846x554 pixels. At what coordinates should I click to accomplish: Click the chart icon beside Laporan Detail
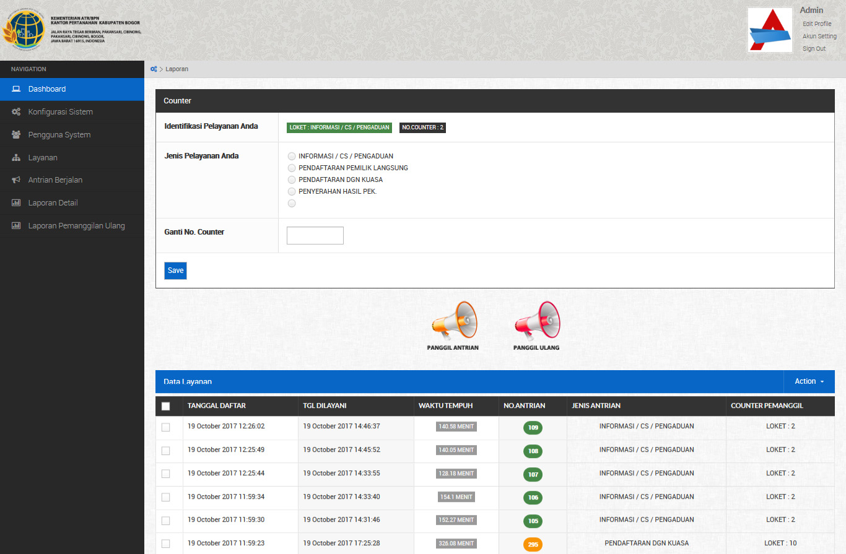pos(16,203)
